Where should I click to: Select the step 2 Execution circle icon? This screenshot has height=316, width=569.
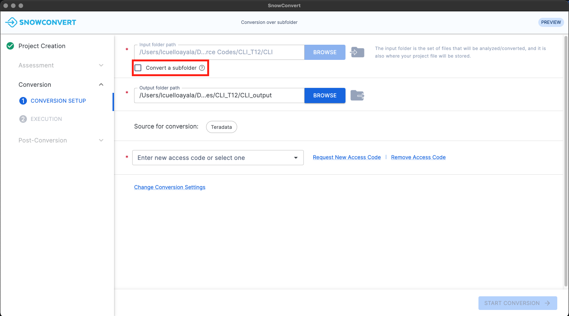23,119
